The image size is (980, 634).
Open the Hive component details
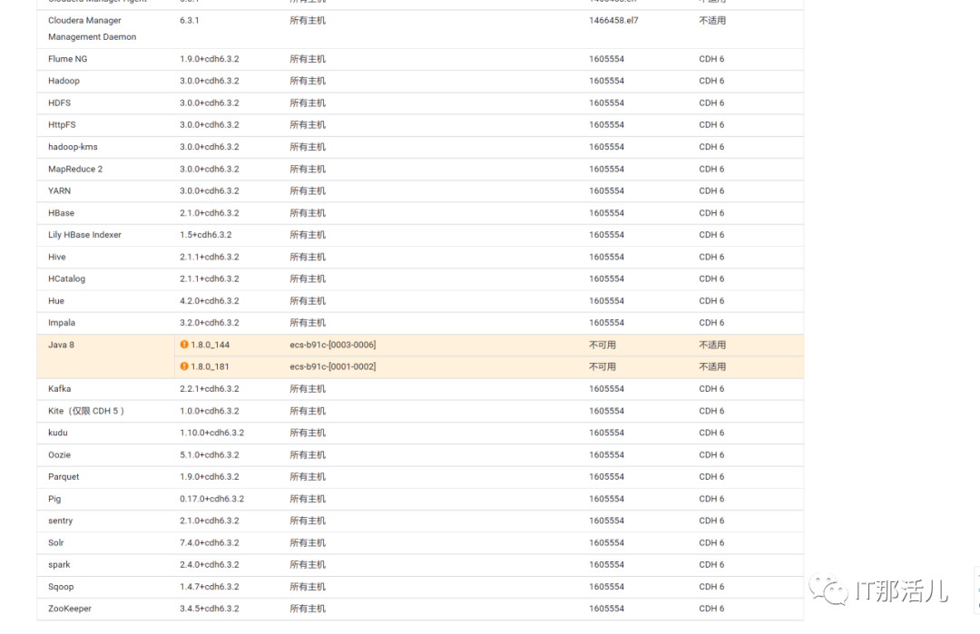pyautogui.click(x=56, y=257)
